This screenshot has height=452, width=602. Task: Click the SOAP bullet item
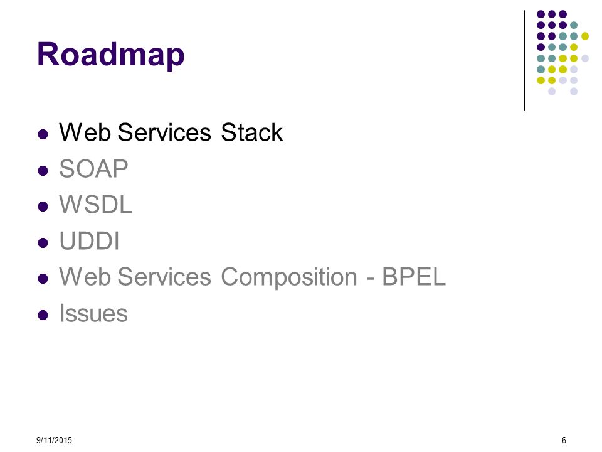(x=93, y=168)
